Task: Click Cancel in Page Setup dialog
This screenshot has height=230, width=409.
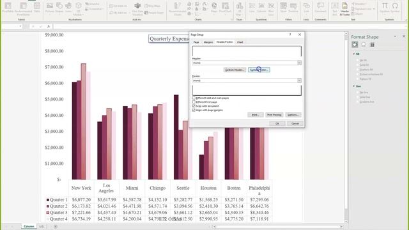Action: [295, 123]
